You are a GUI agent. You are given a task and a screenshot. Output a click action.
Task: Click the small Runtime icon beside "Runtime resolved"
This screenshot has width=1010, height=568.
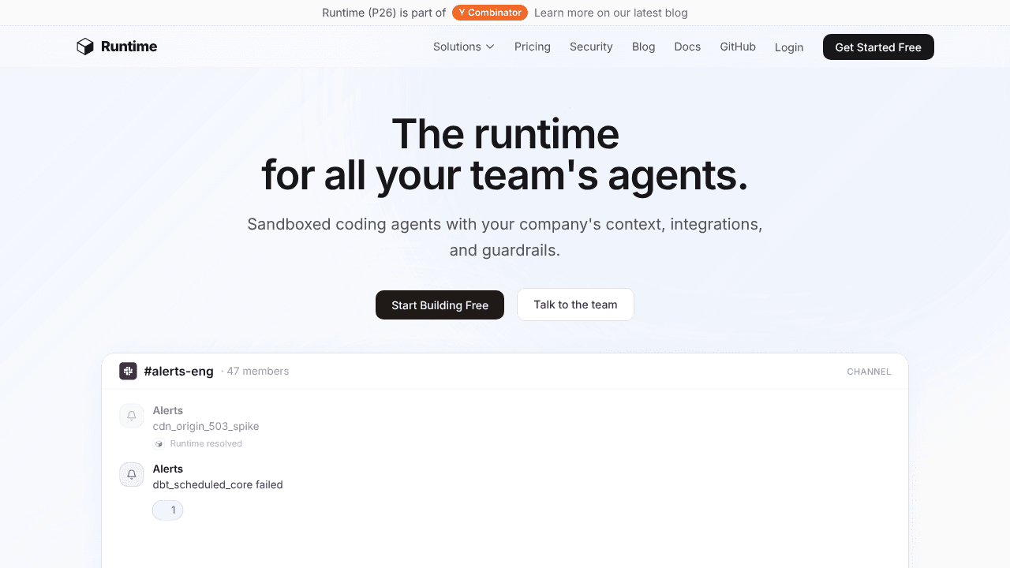(x=159, y=443)
